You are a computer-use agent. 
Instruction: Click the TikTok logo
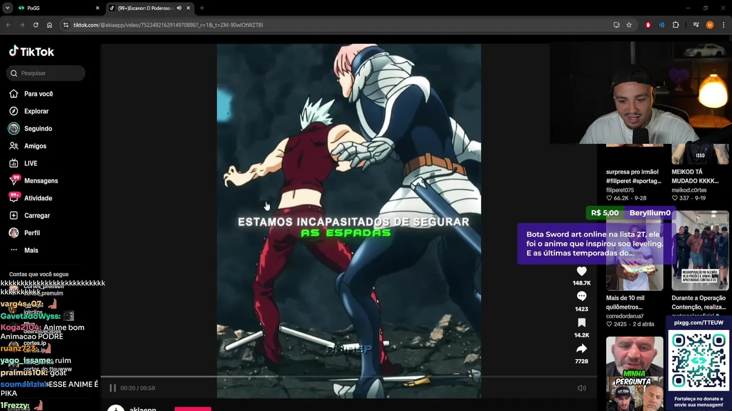[31, 51]
